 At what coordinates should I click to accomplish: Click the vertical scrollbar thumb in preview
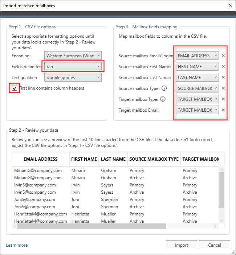click(x=221, y=190)
